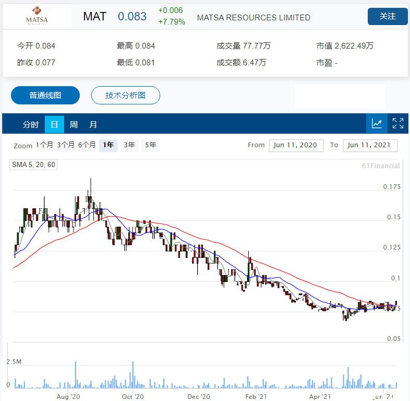Set zoom range to 1个月

[44, 145]
